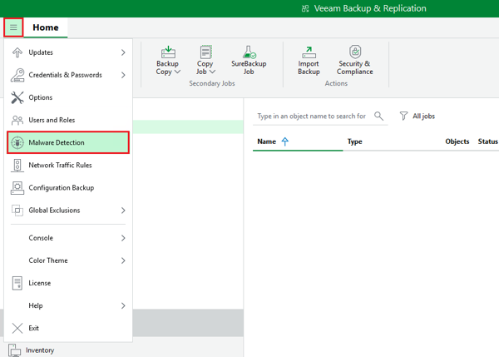Expand the Help submenu chevron
Viewport: 499px width, 357px height.
tap(123, 305)
